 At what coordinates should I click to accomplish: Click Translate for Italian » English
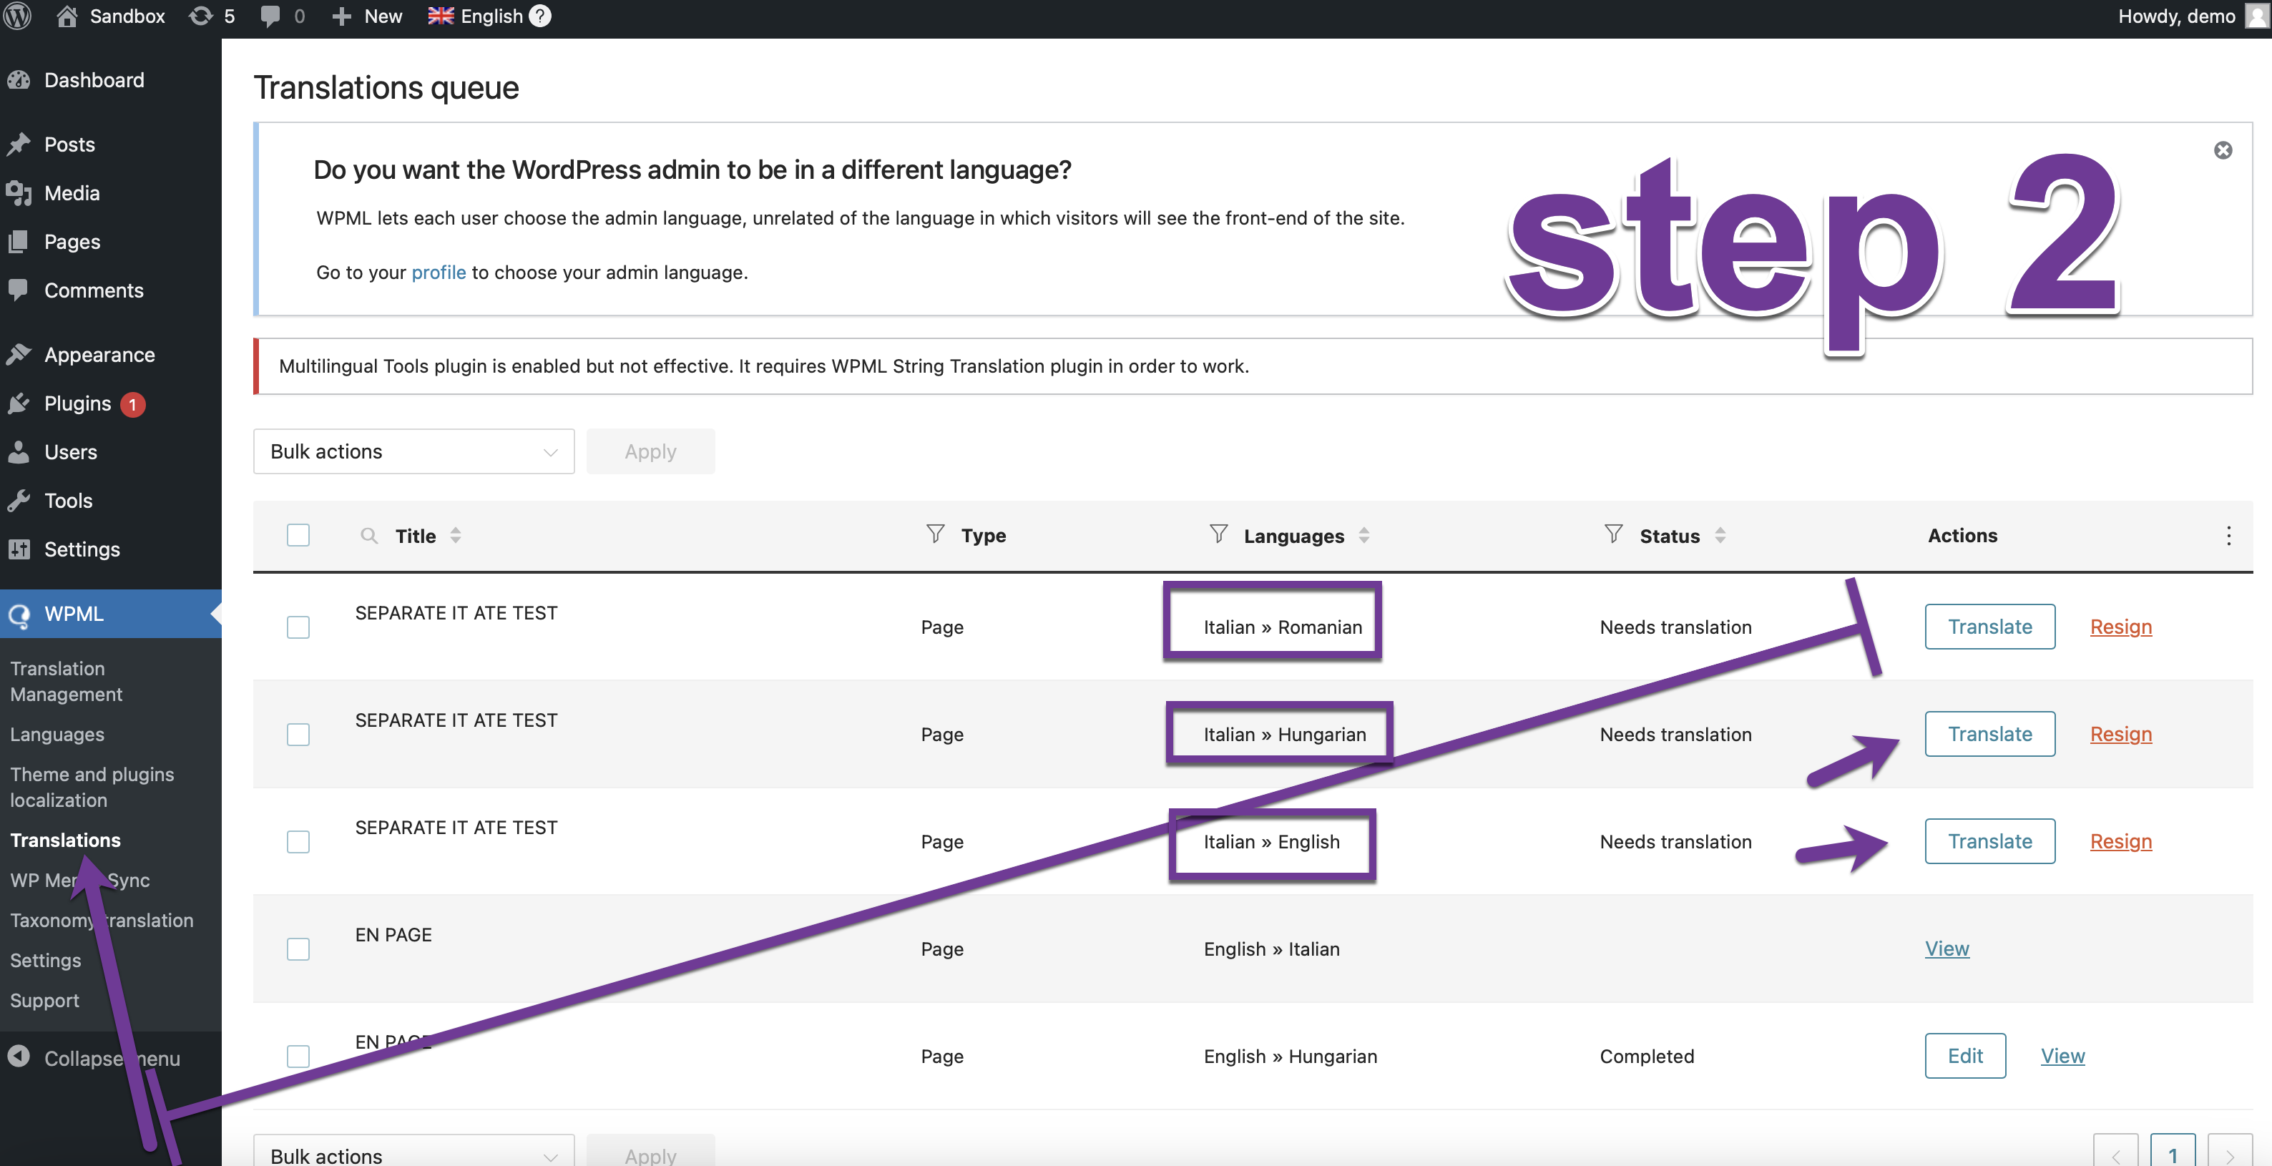point(1989,841)
